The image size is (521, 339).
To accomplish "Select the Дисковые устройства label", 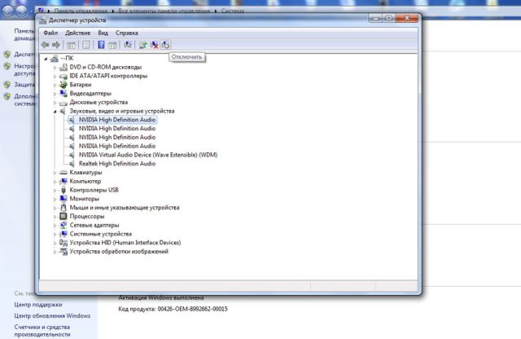I will pos(99,102).
